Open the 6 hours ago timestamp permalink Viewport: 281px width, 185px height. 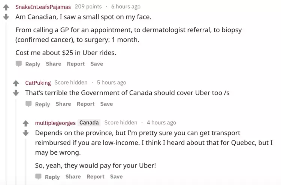click(x=126, y=7)
